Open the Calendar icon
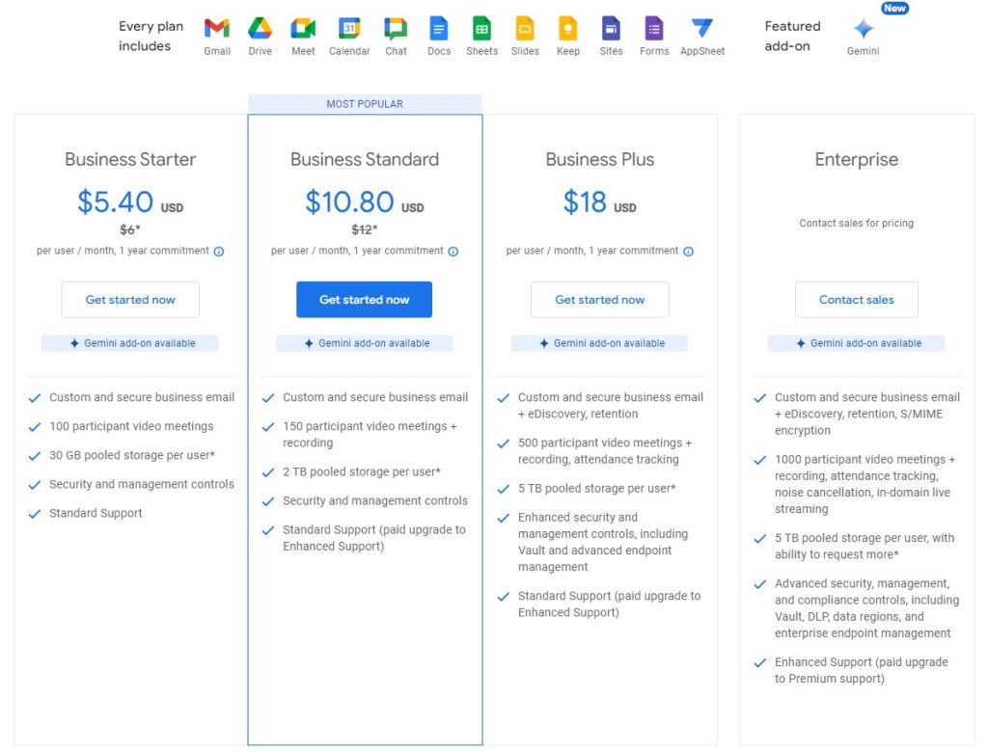 point(348,30)
